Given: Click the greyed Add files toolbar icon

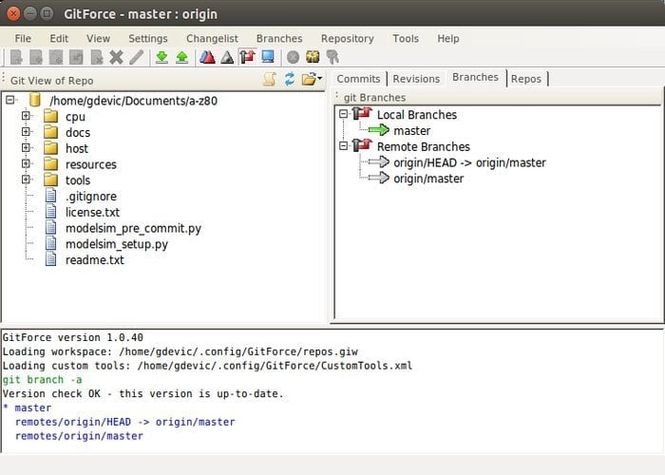Looking at the screenshot, I should pyautogui.click(x=16, y=57).
